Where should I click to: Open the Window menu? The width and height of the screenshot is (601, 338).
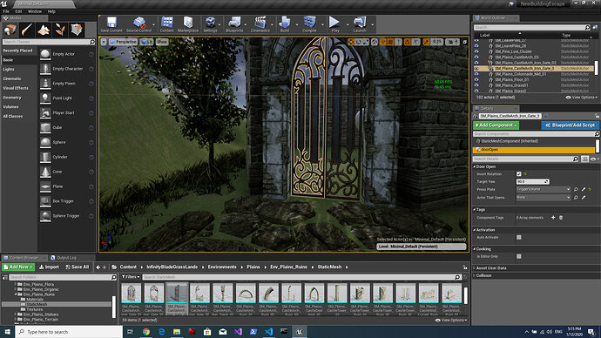point(35,11)
